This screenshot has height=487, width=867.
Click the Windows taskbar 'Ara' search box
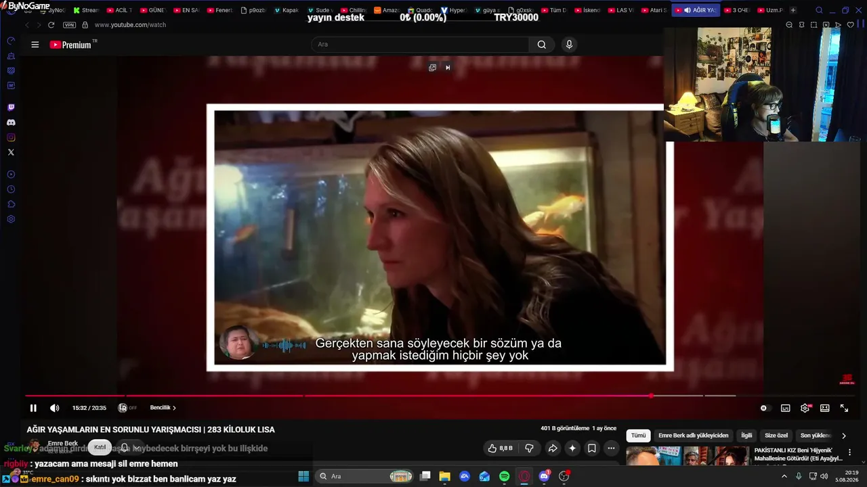[366, 476]
